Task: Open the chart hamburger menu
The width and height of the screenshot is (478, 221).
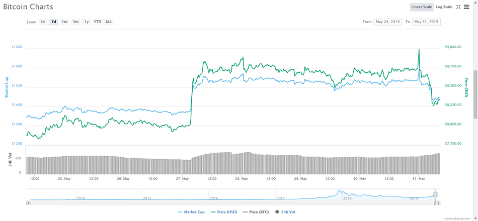Action: tap(466, 7)
